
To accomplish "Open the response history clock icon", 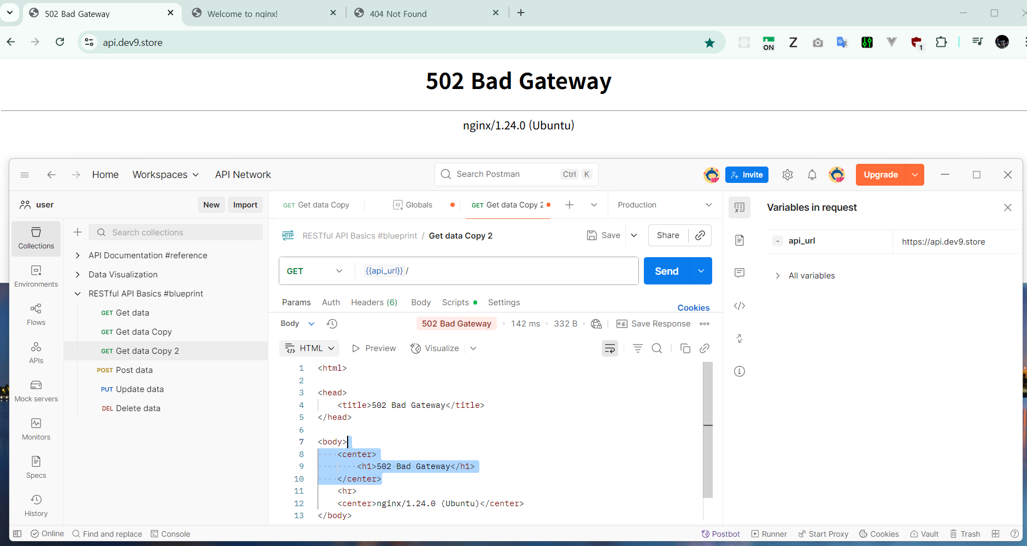I will 332,324.
